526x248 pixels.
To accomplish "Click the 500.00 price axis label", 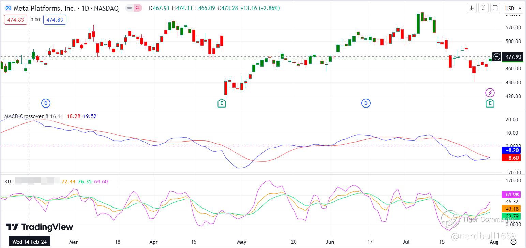I will (x=513, y=41).
